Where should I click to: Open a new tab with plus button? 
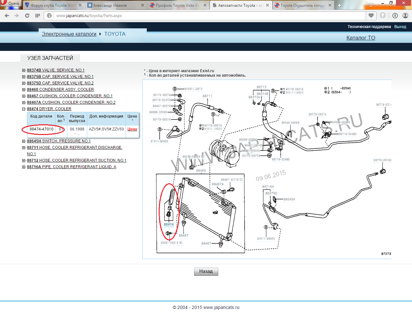339,5
